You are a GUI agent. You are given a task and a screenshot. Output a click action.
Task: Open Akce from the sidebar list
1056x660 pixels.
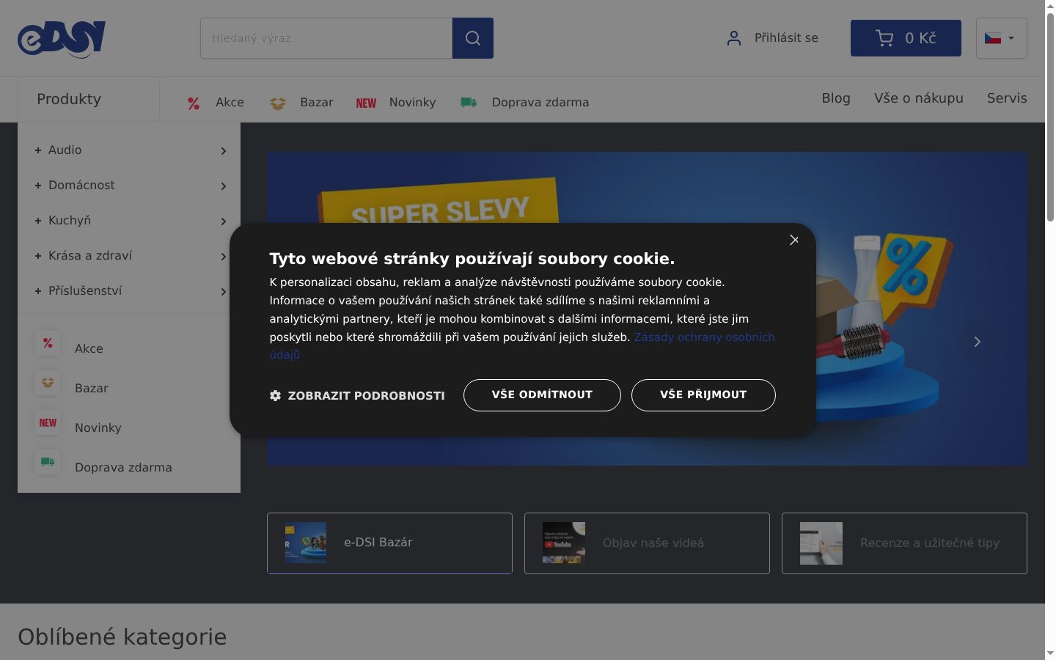89,348
